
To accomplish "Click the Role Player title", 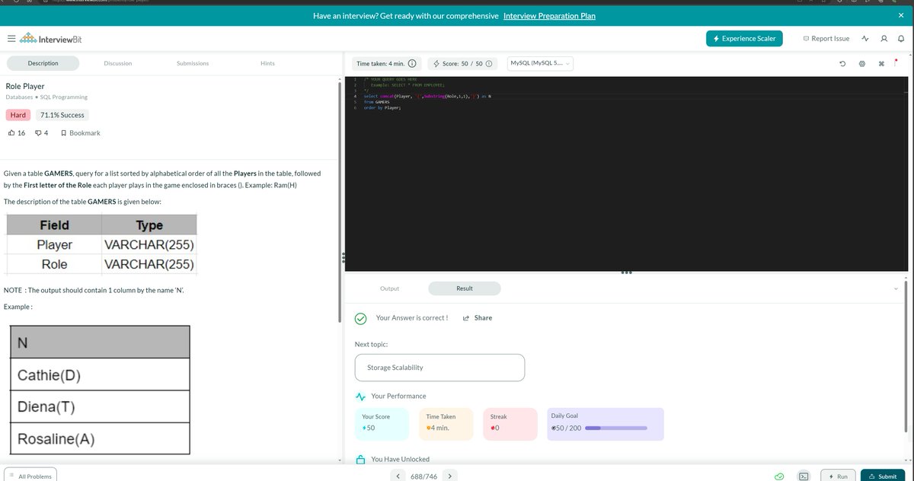I will pos(25,87).
